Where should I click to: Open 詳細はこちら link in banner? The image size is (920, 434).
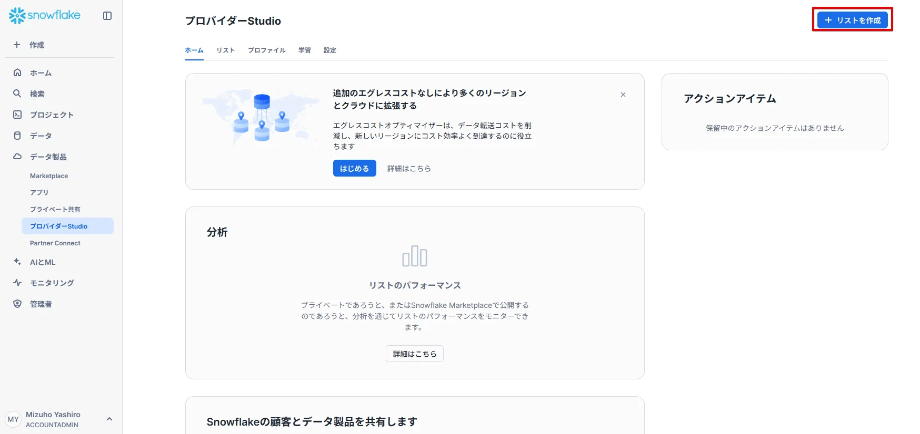409,169
